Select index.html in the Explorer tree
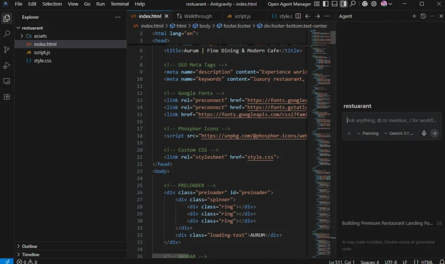This screenshot has width=445, height=264. [70, 44]
